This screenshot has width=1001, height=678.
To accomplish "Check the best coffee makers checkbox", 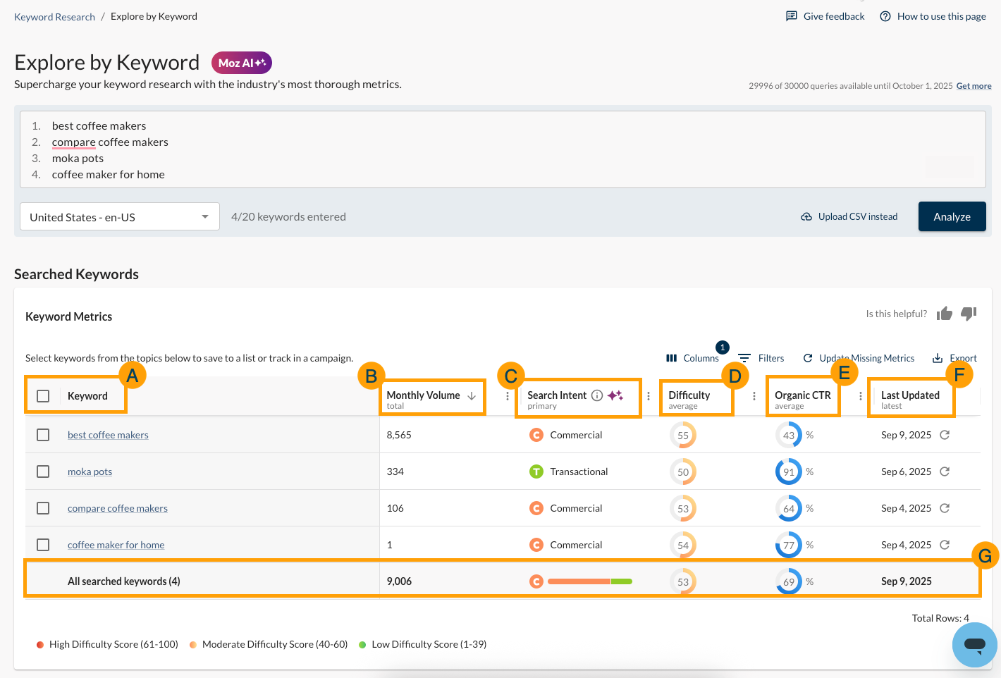I will pyautogui.click(x=43, y=434).
